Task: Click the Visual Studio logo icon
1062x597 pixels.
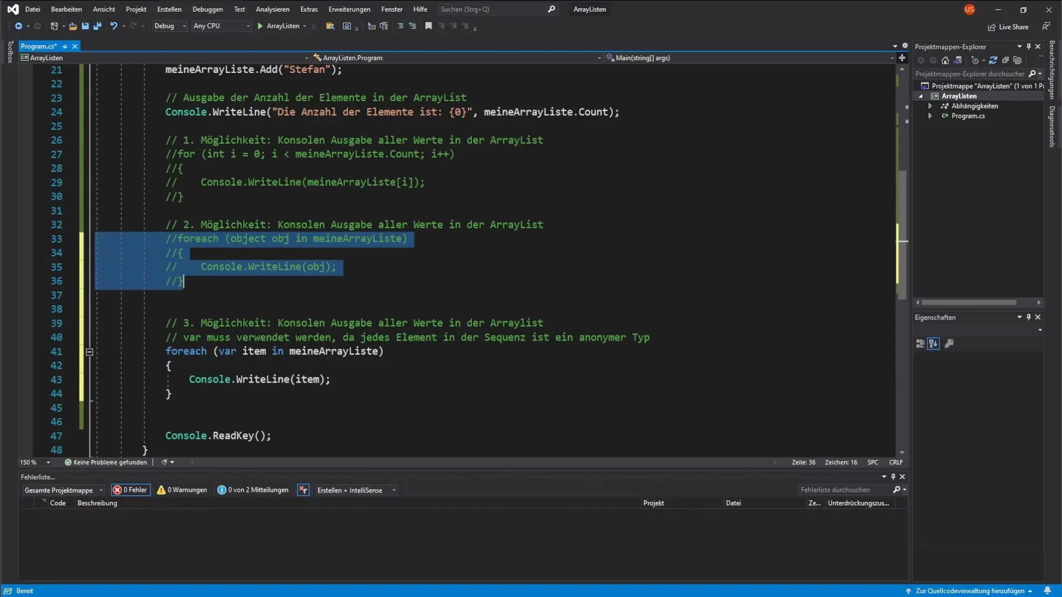Action: click(x=13, y=9)
